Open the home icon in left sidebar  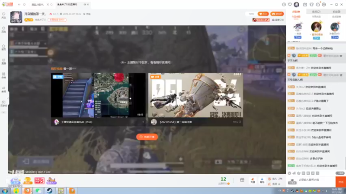pos(3,47)
